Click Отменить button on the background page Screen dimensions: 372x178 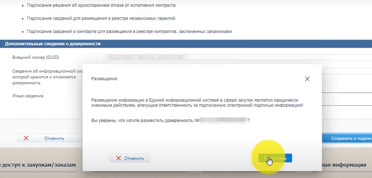[50, 138]
